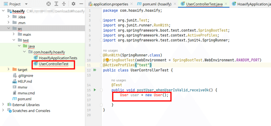Select the main folder in tree
This screenshot has width=271, height=126.
[27, 34]
